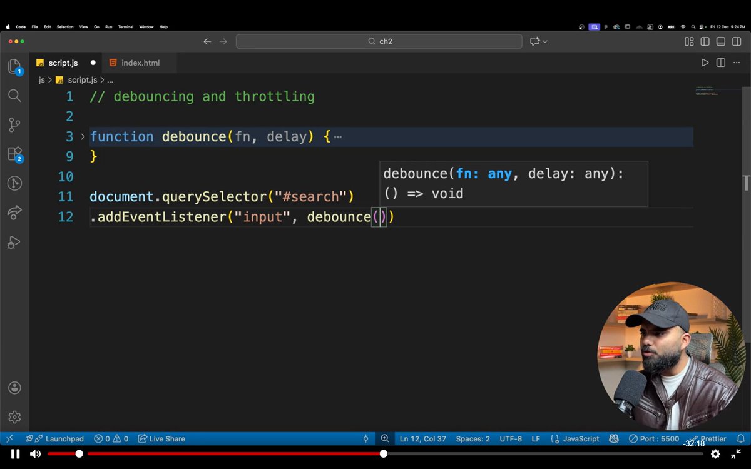Viewport: 751px width, 469px height.
Task: Open the Go menu
Action: pyautogui.click(x=96, y=27)
